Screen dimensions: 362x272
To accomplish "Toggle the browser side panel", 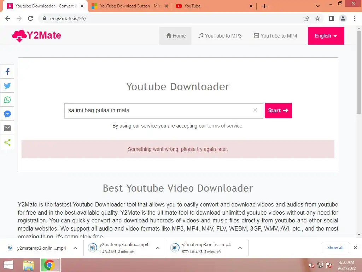I will [332, 18].
